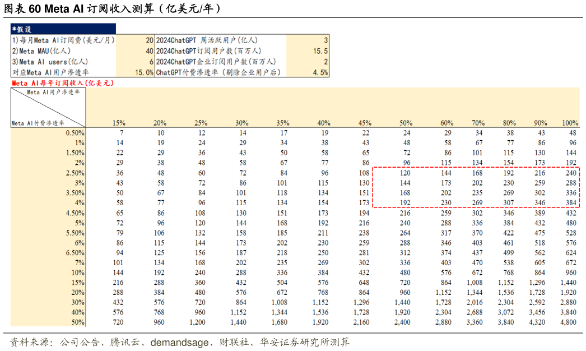Click cell value 94 in the 6.50% row
Image resolution: width=586 pixels, height=351 pixels.
(120, 252)
